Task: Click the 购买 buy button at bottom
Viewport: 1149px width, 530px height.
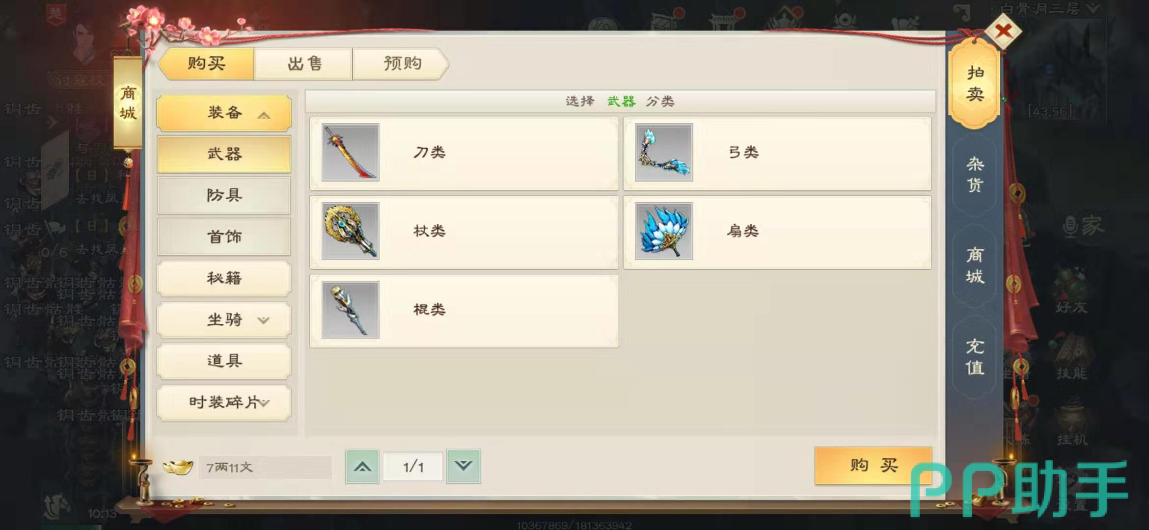Action: point(873,465)
